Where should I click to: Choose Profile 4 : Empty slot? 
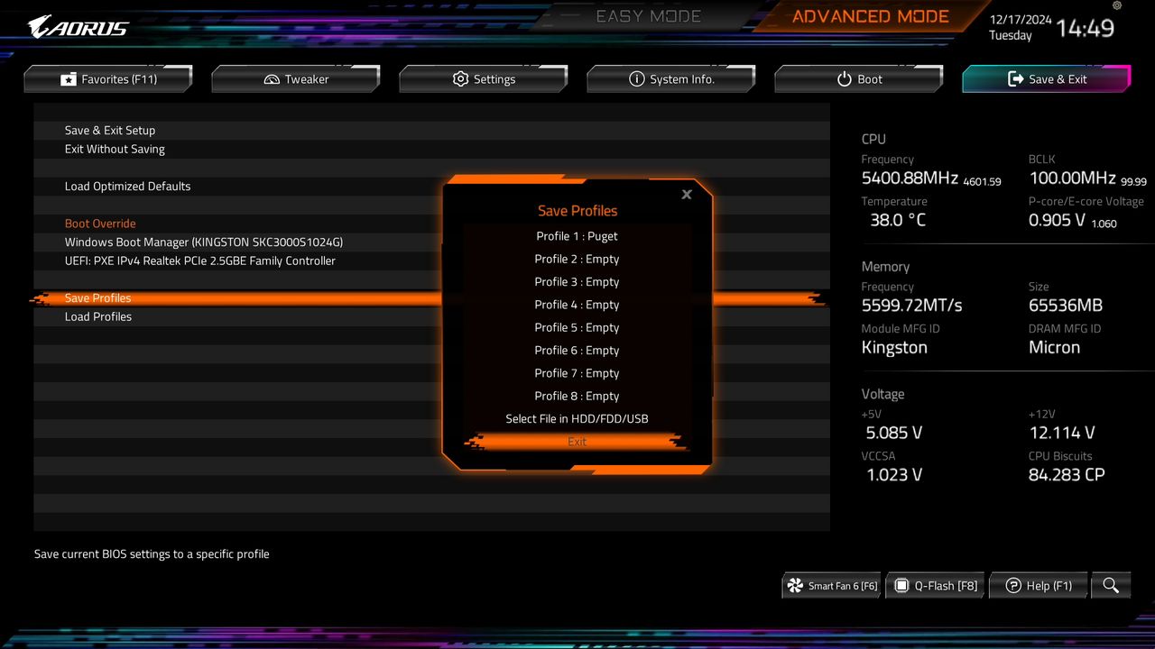577,305
